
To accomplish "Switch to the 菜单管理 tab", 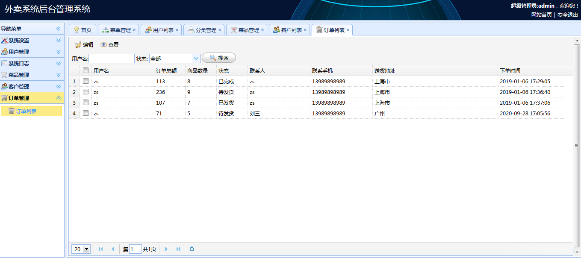I will 118,30.
